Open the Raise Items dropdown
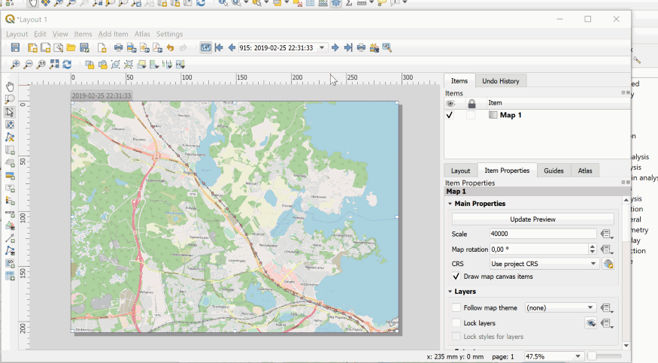Screen dimensions: 658x363 click(141, 65)
